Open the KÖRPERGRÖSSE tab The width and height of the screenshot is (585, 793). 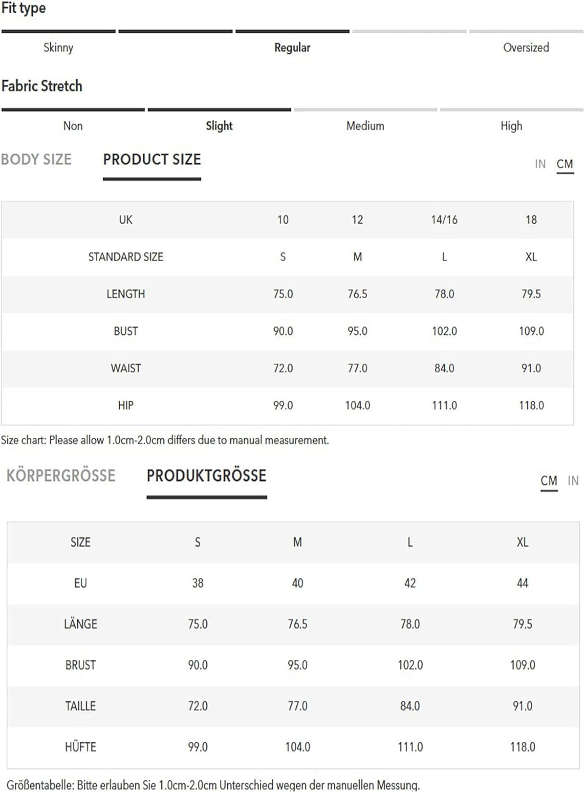(x=61, y=475)
